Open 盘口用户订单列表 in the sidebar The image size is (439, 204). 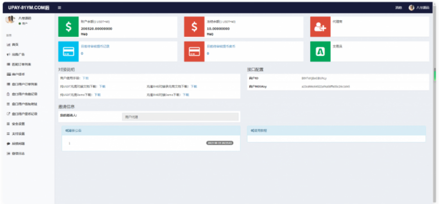pyautogui.click(x=22, y=84)
